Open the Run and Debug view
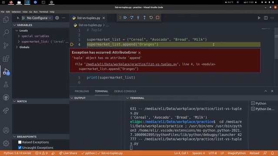Screen dimensions: 278x156 [x=6, y=71]
